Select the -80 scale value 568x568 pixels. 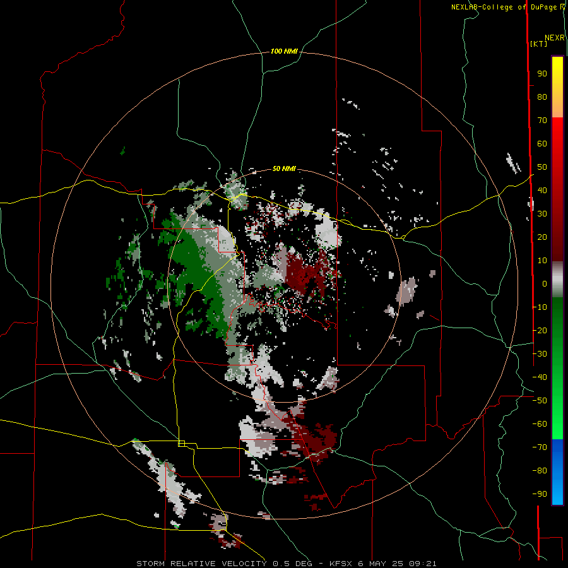pos(540,471)
